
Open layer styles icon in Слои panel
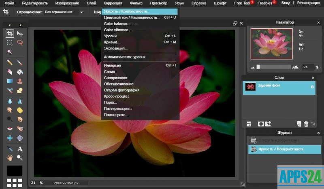point(268,124)
